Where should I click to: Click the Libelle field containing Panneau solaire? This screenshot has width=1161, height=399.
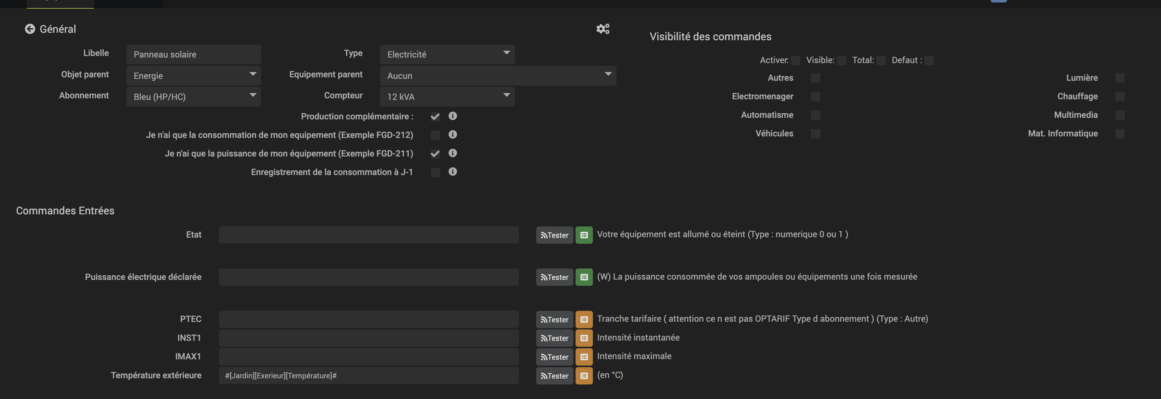coord(193,54)
